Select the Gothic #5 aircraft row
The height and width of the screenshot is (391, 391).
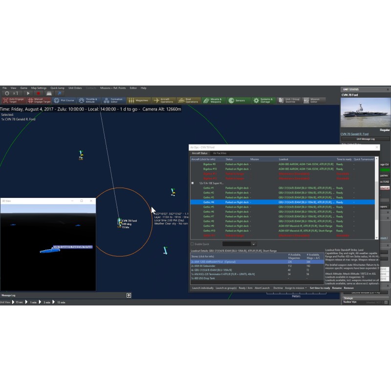click(x=209, y=207)
